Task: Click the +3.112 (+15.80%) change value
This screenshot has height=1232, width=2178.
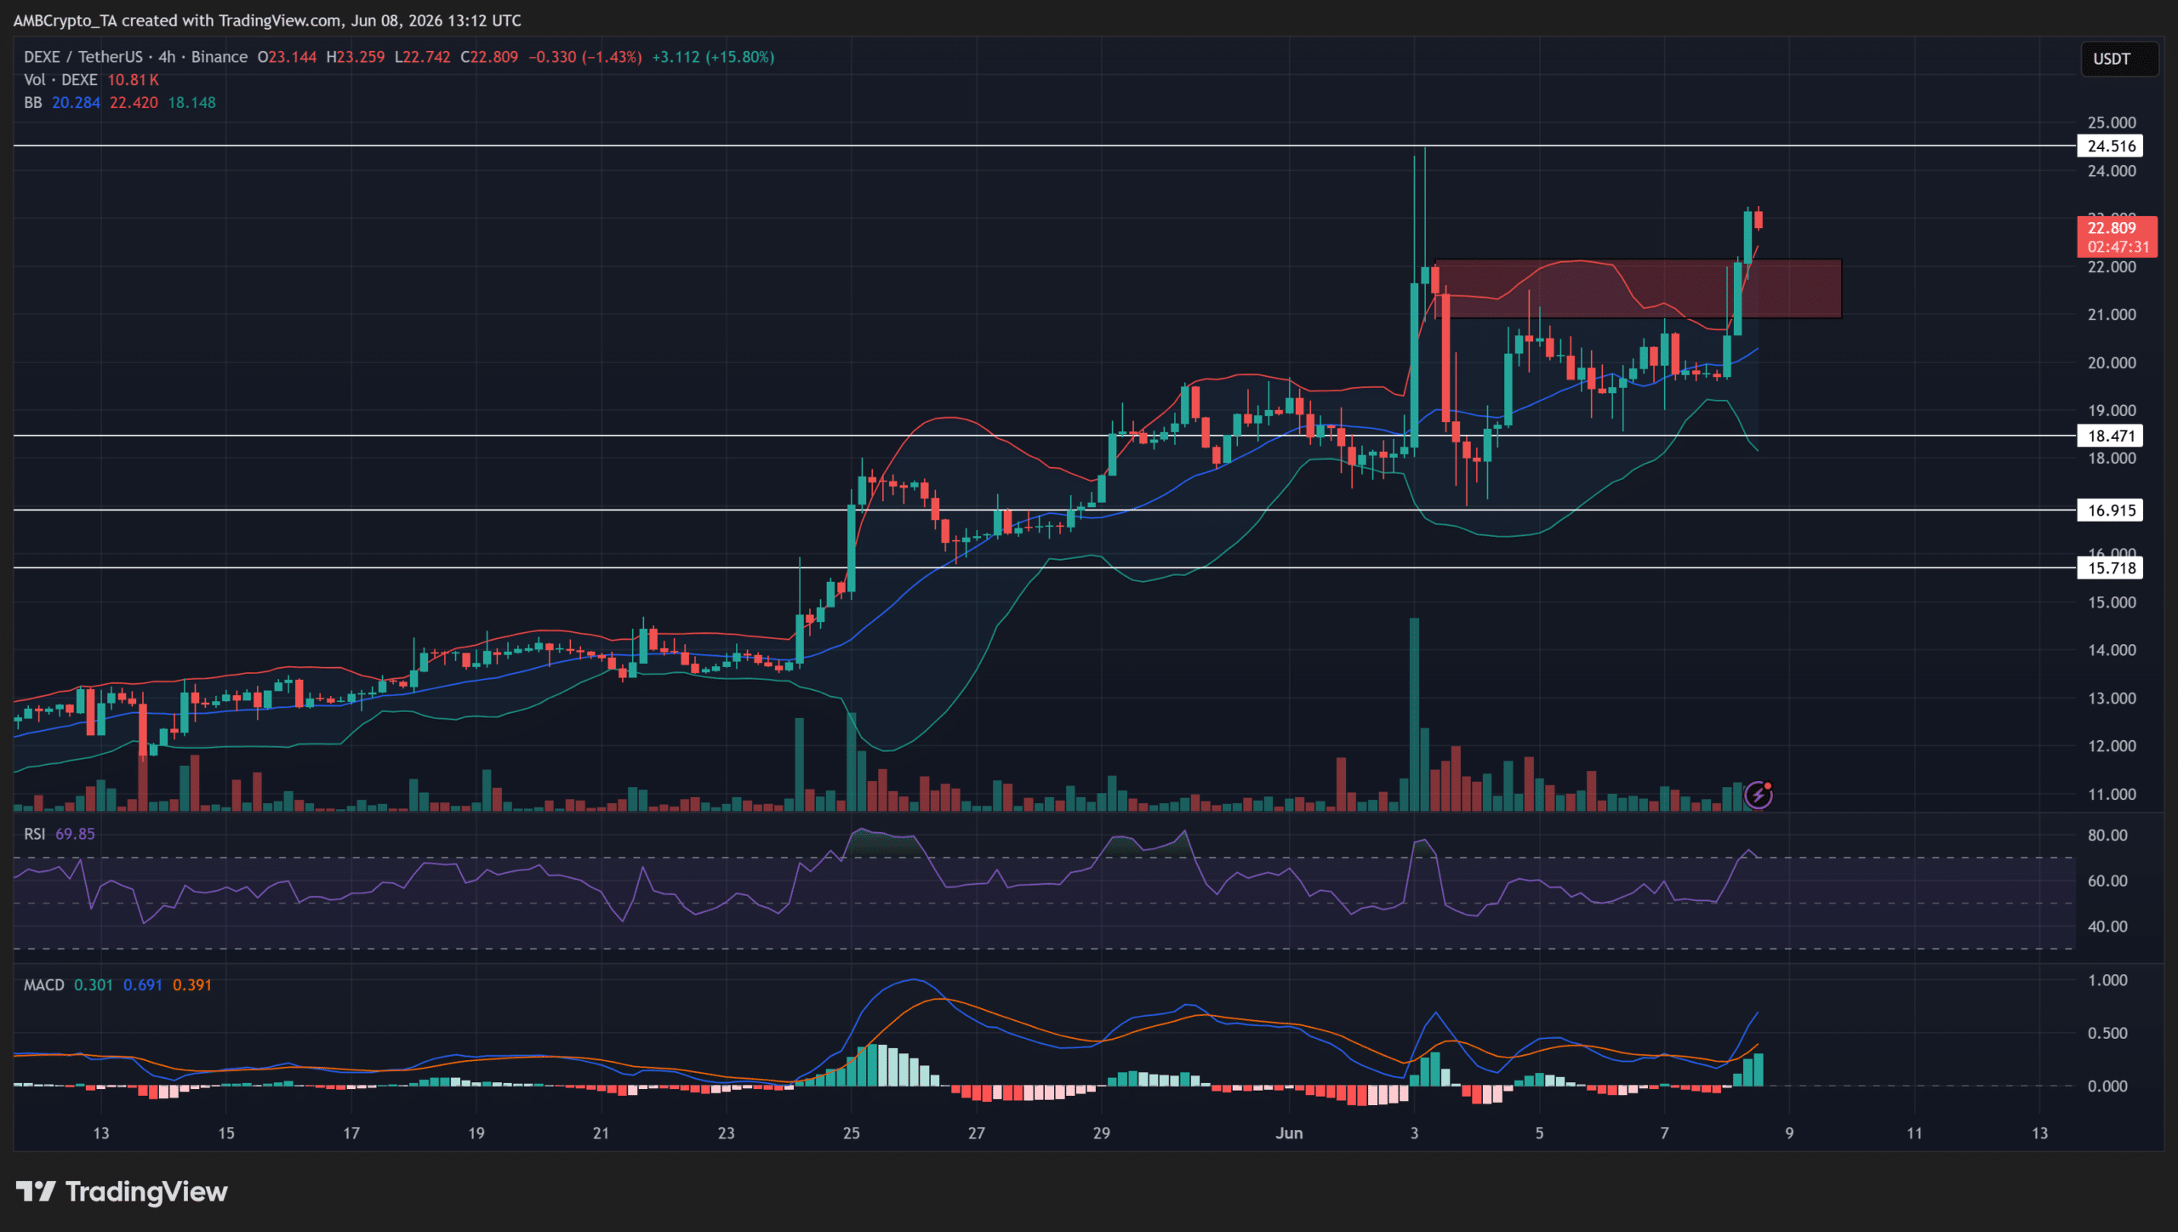Action: tap(713, 57)
